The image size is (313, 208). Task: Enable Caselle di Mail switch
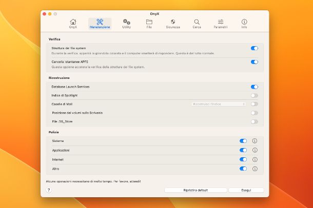255,104
